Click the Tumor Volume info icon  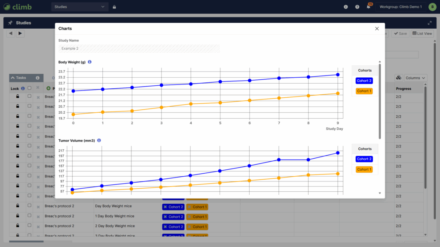click(99, 141)
